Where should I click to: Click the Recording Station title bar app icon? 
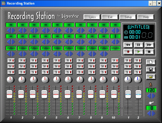click(x=4, y=3)
